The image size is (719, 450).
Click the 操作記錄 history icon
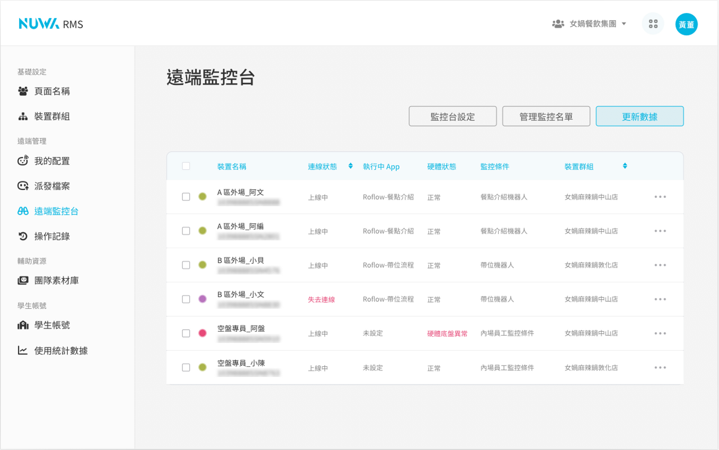click(x=23, y=236)
